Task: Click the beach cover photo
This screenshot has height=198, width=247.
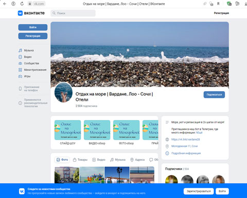Action: point(139,54)
